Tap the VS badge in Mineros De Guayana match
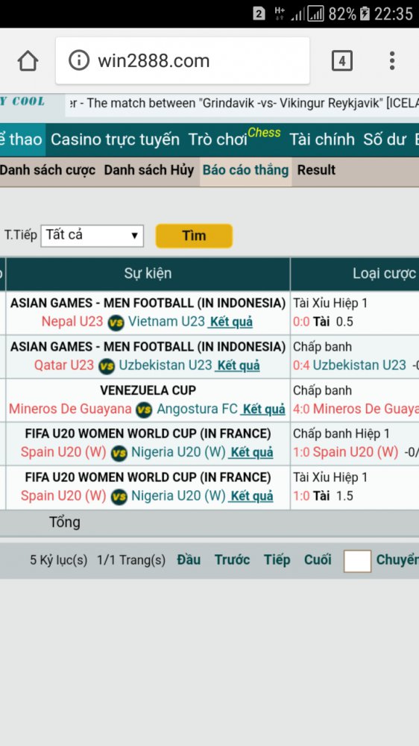Viewport: 419px width, 746px height. pos(144,410)
